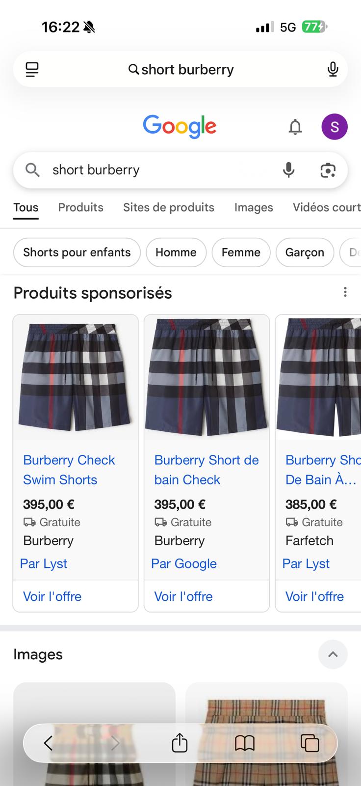Tap the Safari page menu icon
This screenshot has width=361, height=786.
click(x=32, y=69)
